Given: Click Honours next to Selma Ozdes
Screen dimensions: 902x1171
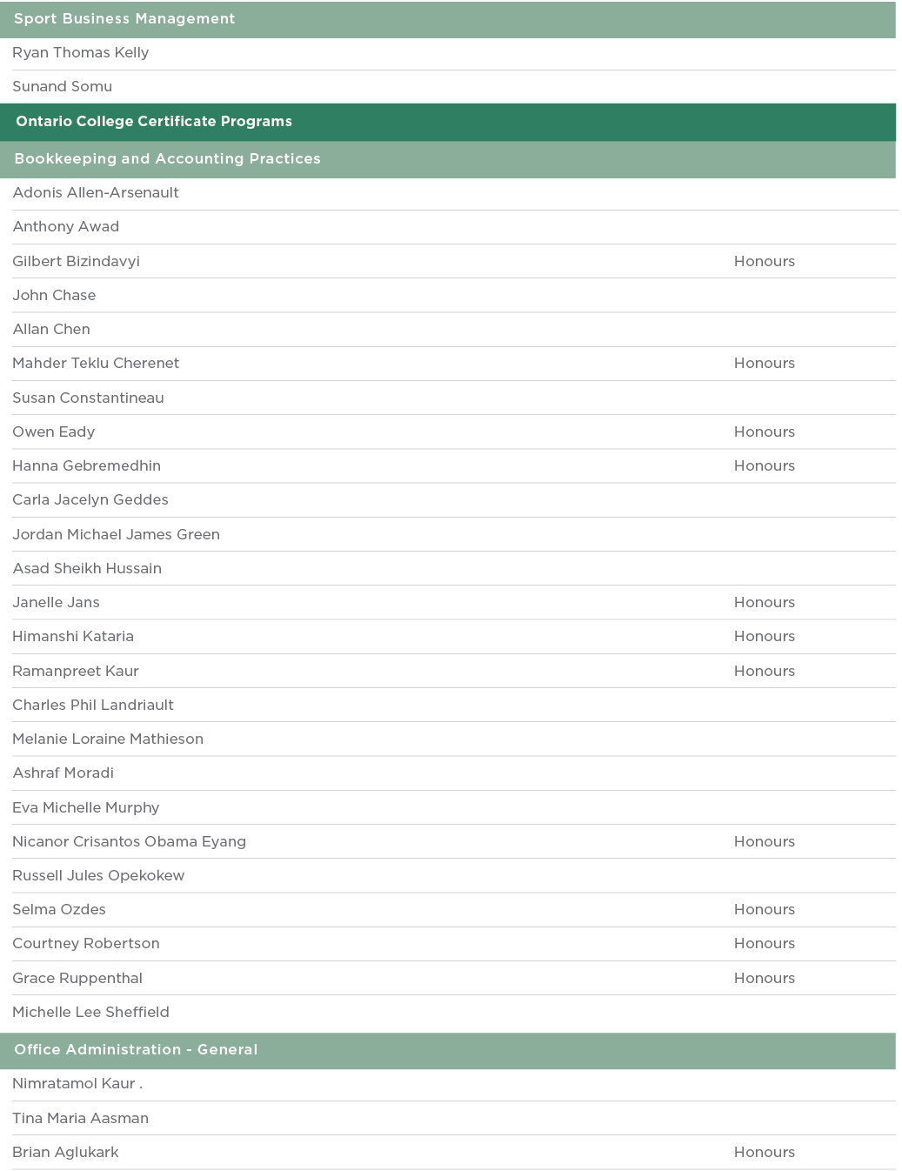Looking at the screenshot, I should click(764, 910).
